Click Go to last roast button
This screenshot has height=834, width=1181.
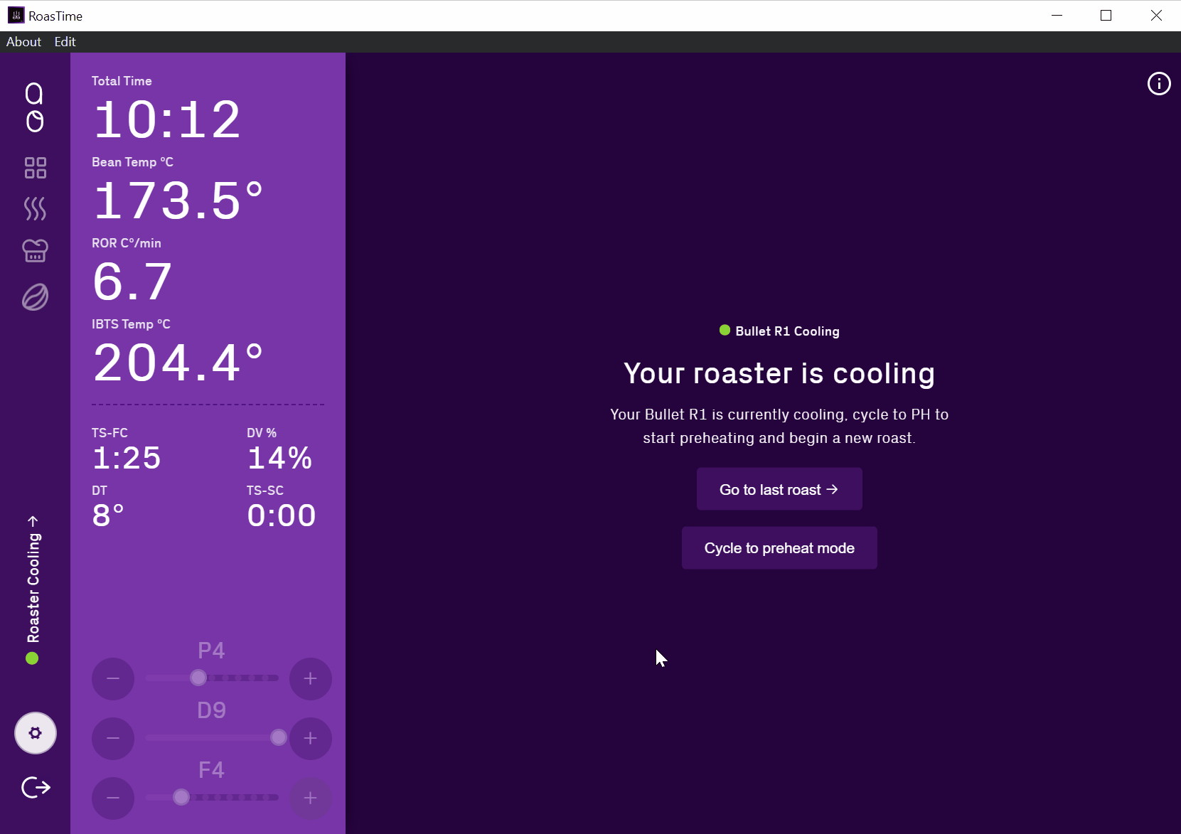779,489
